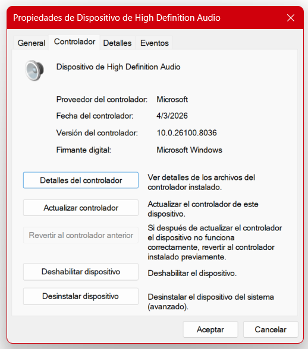The height and width of the screenshot is (349, 308).
Task: Click Actualizar controlador button
Action: 81,208
